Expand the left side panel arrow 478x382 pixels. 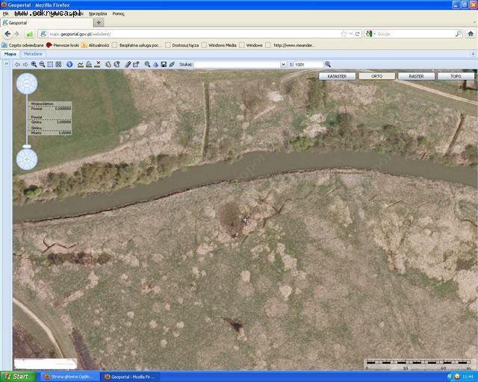(6, 63)
